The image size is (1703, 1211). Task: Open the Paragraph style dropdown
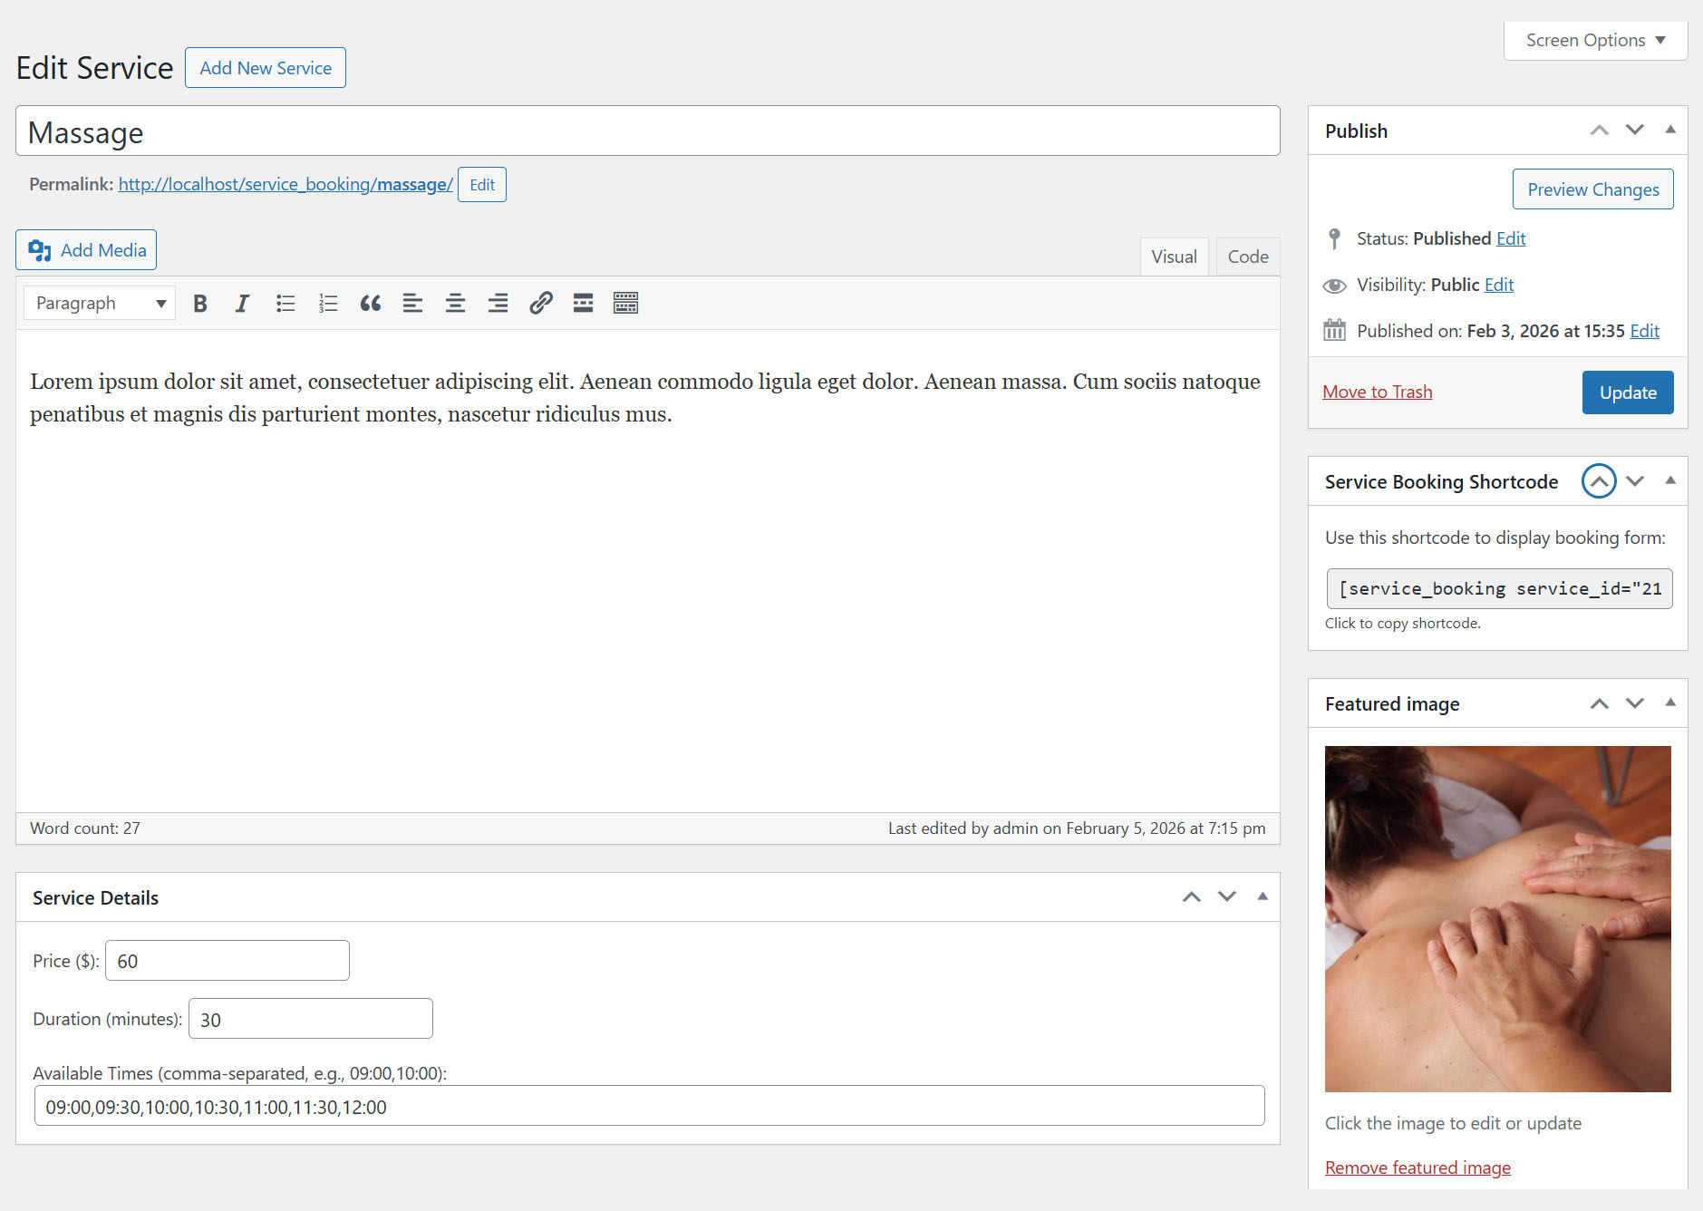(x=98, y=303)
